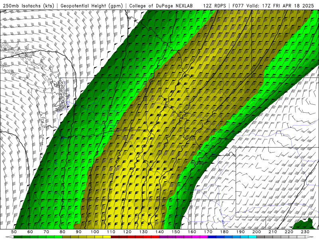Click the dark blue swatch beginning at 170
The image size is (319, 239).
[212, 237]
